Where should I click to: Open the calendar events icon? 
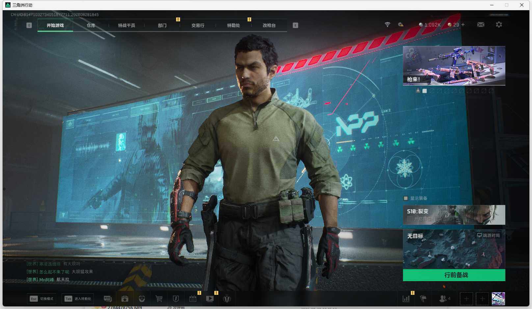pos(193,299)
